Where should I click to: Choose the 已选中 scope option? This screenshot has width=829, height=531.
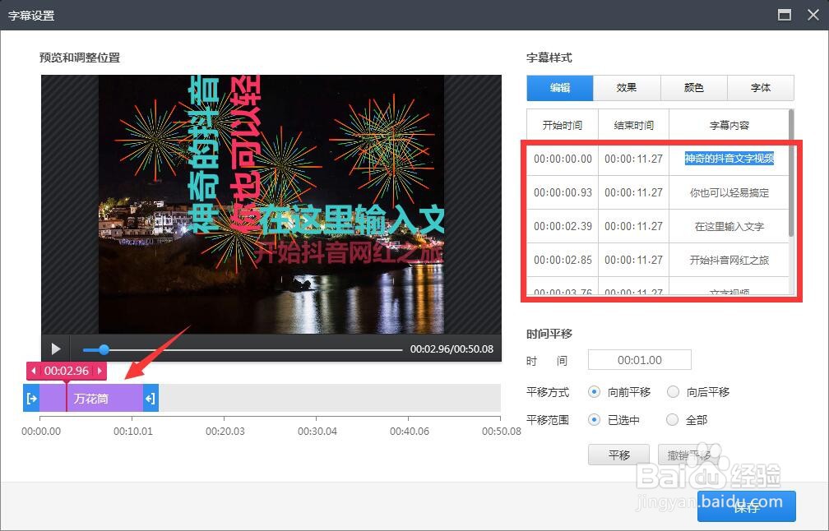tap(594, 420)
